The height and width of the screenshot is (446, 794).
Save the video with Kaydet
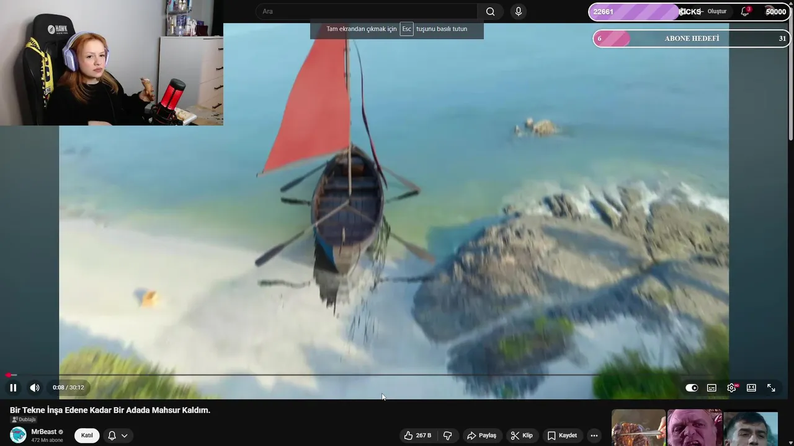pyautogui.click(x=562, y=435)
